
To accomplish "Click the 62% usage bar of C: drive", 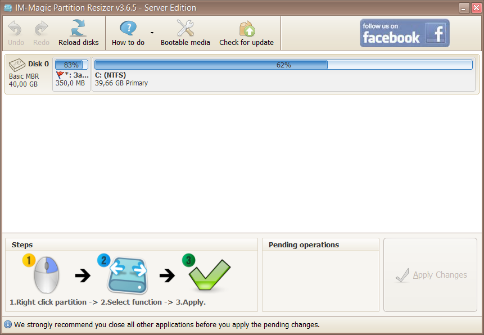I will [x=284, y=64].
